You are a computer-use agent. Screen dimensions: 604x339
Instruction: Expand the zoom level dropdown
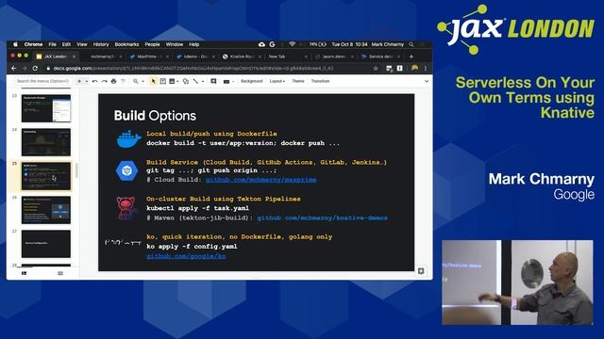[x=143, y=81]
